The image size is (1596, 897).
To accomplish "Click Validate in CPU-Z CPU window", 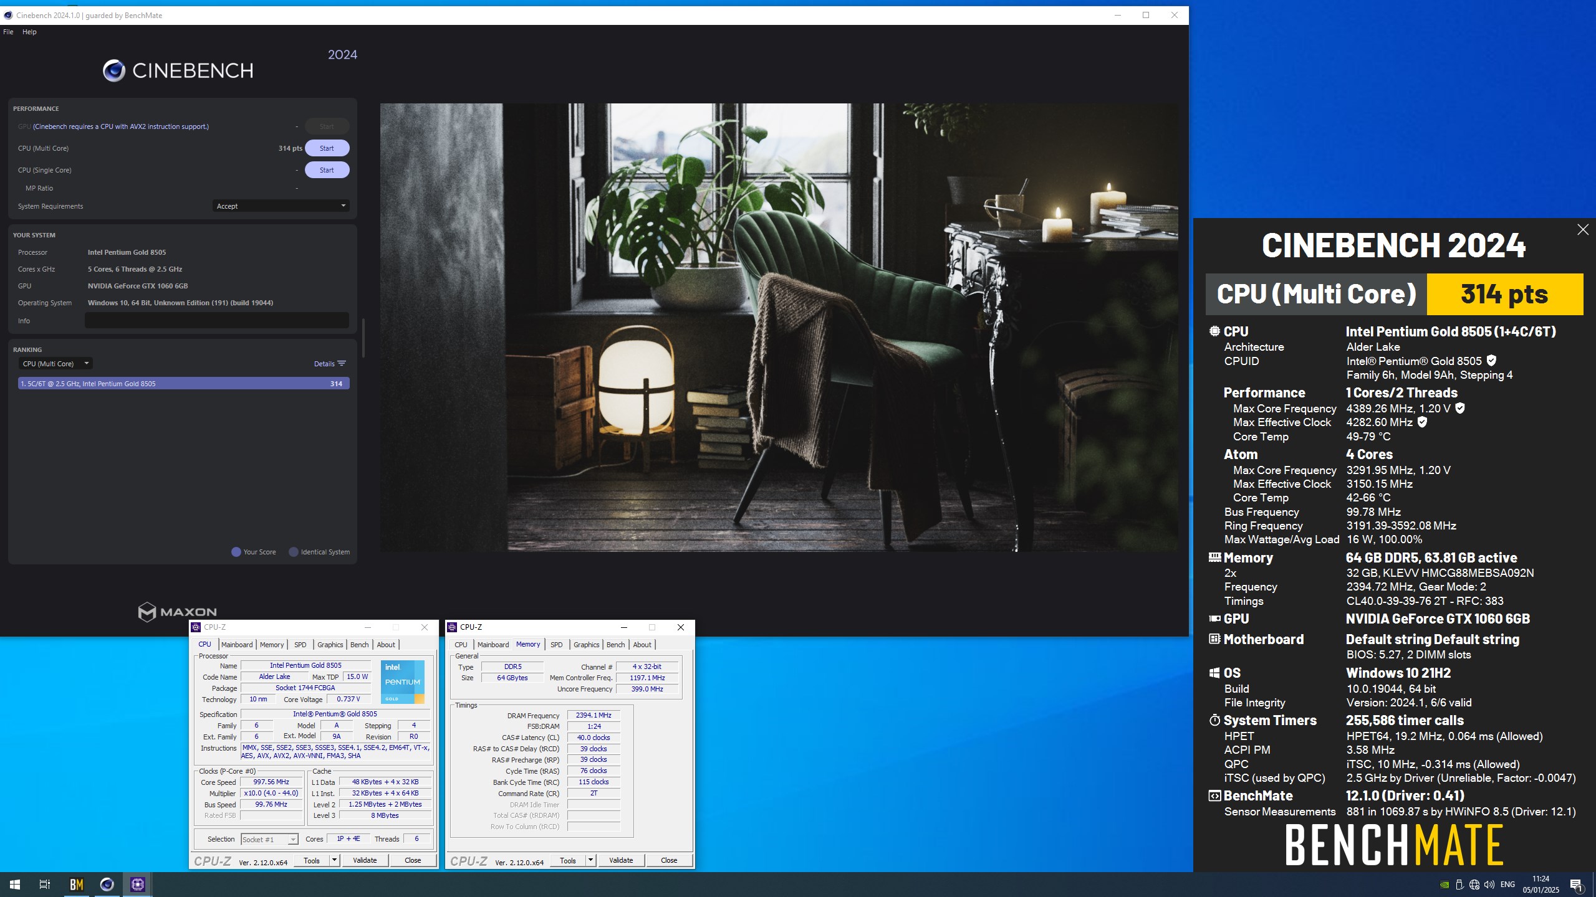I will point(365,860).
